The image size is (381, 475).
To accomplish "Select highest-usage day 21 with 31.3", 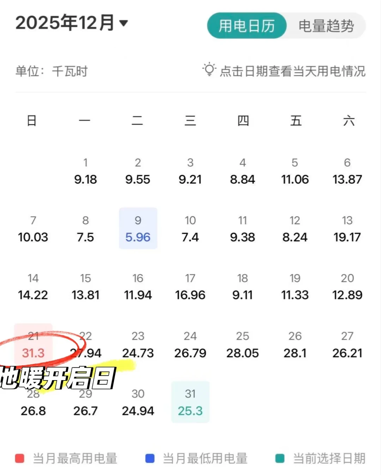I will (33, 344).
